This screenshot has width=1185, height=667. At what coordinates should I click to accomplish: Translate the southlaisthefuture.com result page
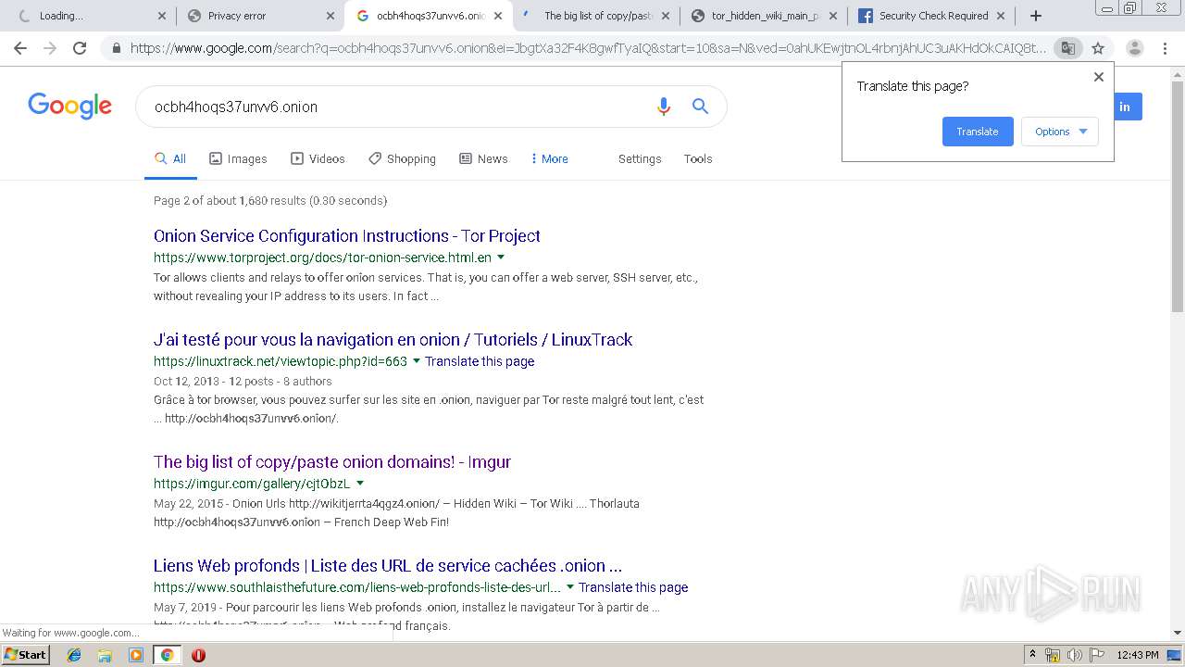click(x=633, y=587)
